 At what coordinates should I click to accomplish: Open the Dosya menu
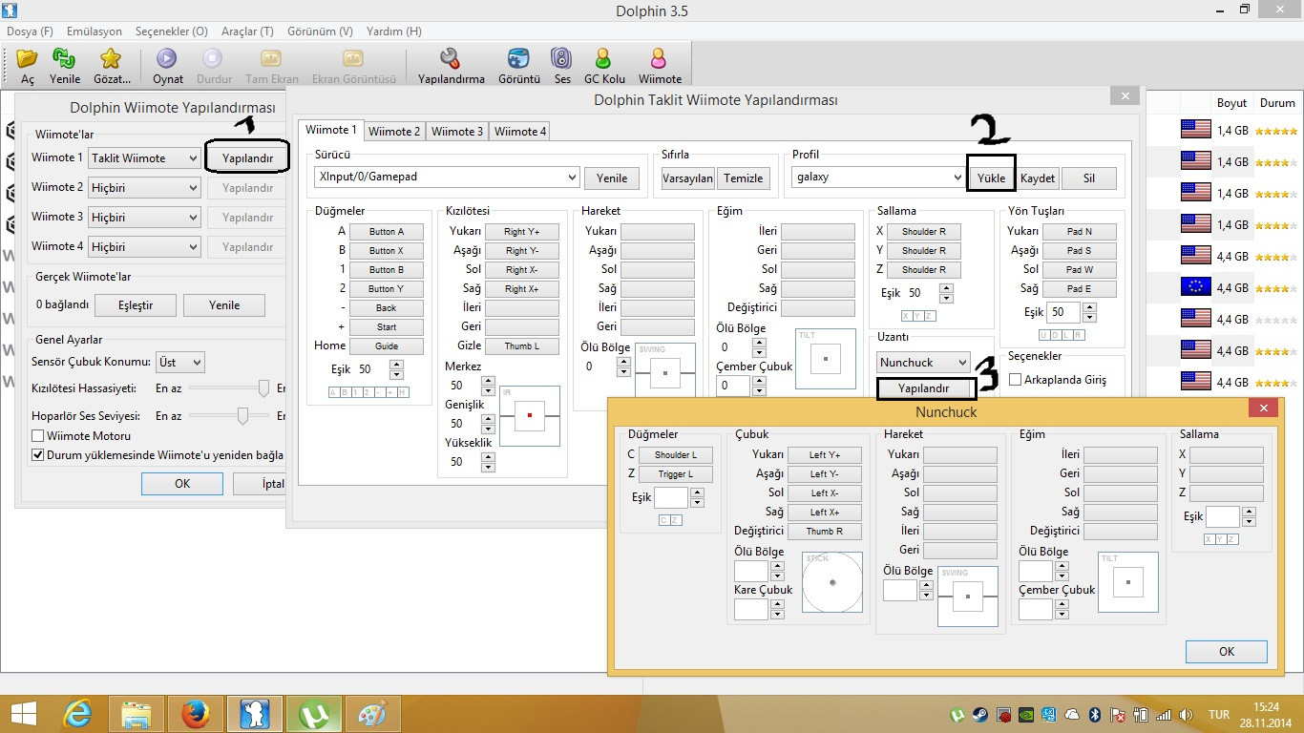point(30,31)
